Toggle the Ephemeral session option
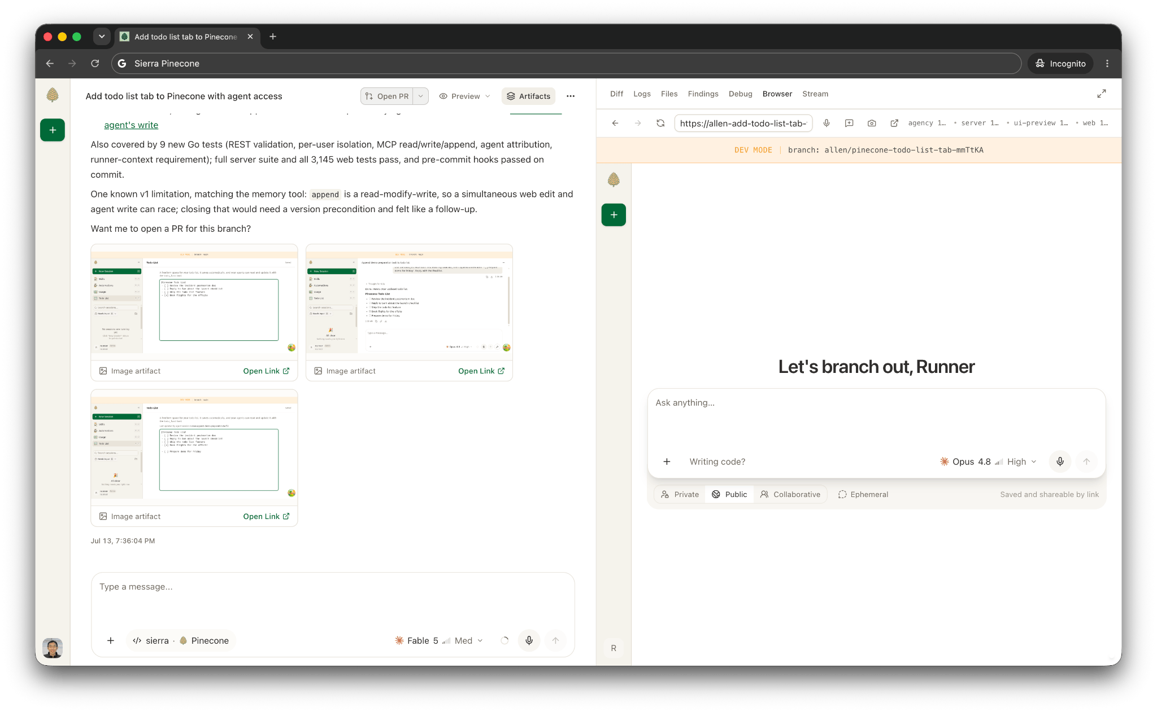 pyautogui.click(x=863, y=494)
